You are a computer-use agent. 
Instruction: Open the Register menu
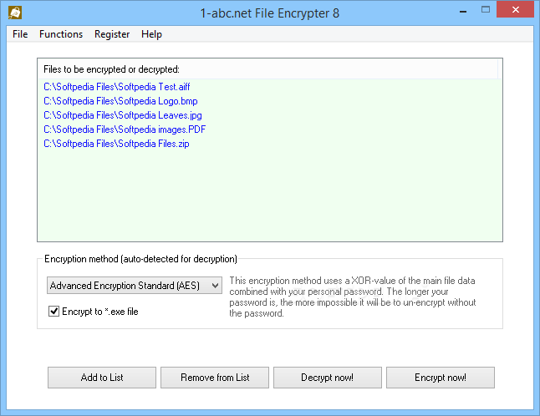(x=112, y=34)
